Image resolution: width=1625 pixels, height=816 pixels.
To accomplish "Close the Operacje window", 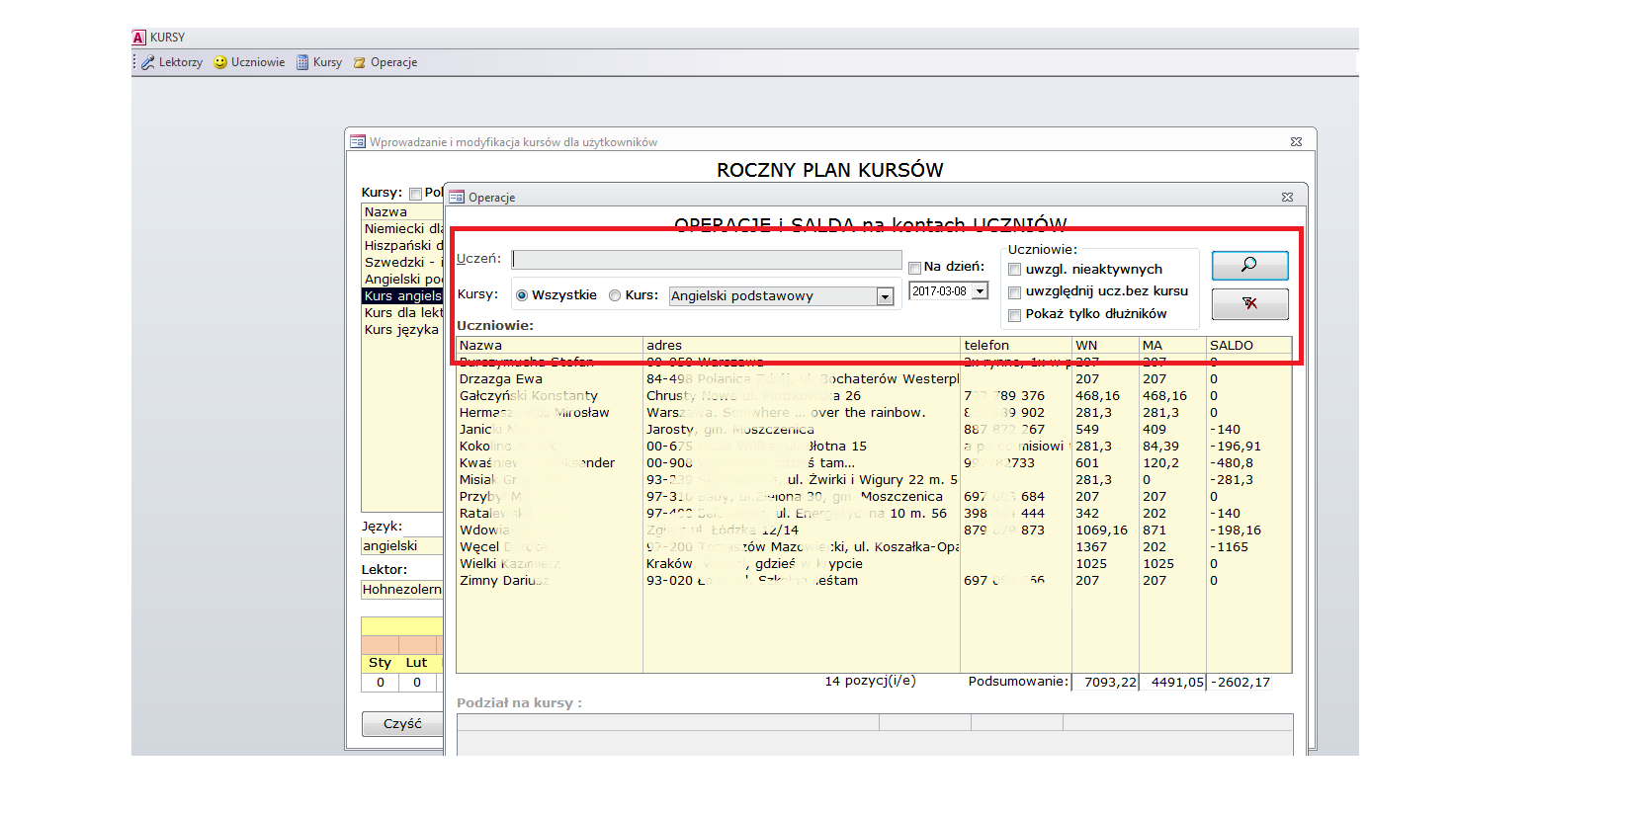I will tap(1287, 198).
